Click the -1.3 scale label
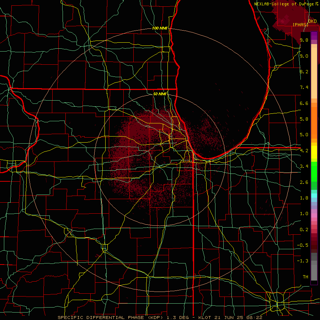Screen dimensions: 320x320 (303, 261)
